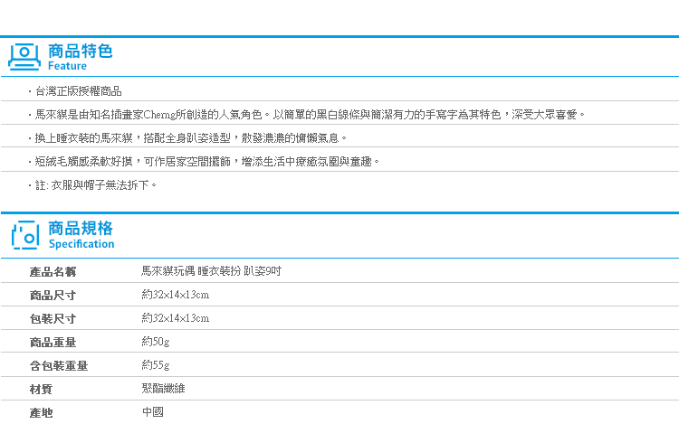This screenshot has width=679, height=424.
Task: Click the 商品尺寸 row label
Action: pos(53,296)
